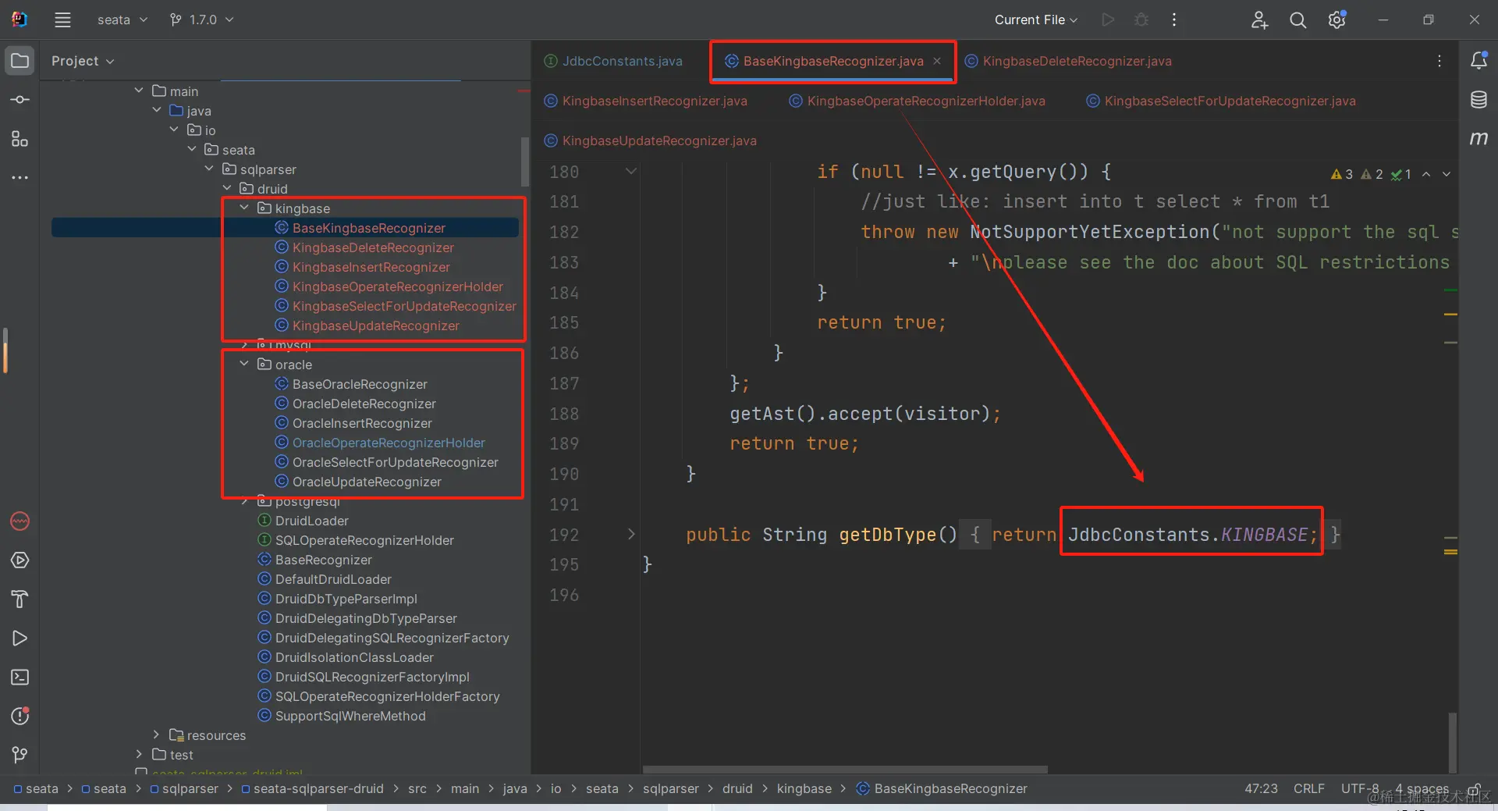Open the profiler tool window icon

[20, 521]
